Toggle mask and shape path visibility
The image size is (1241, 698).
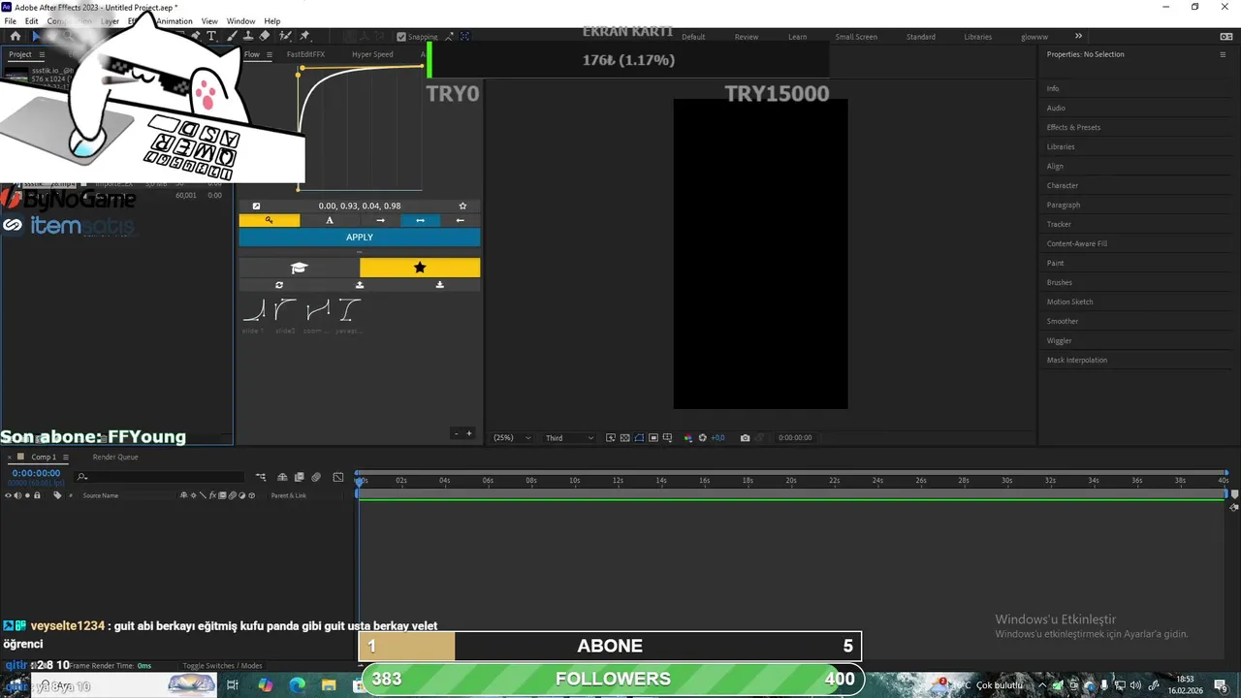(x=639, y=438)
